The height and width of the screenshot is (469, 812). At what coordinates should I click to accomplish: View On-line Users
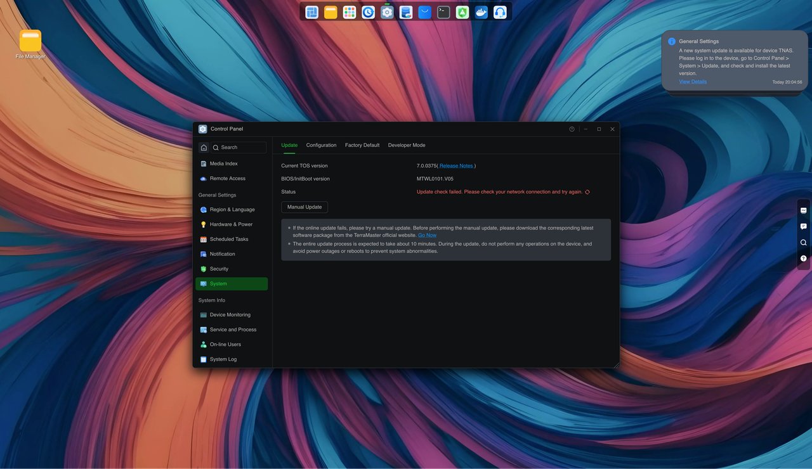(x=232, y=345)
